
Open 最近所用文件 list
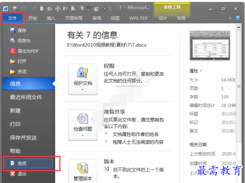pyautogui.click(x=26, y=97)
